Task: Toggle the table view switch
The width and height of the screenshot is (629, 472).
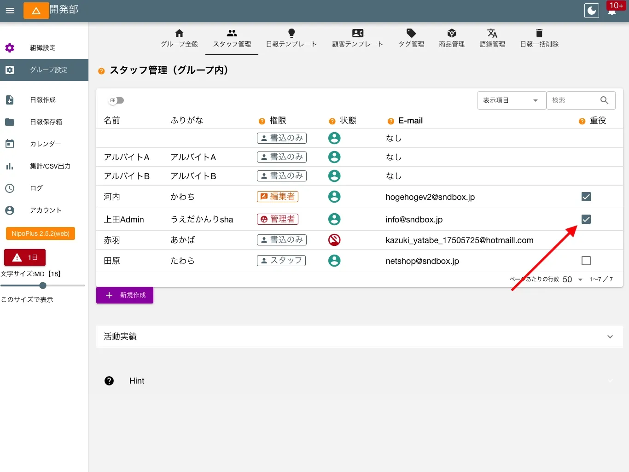Action: 116,100
